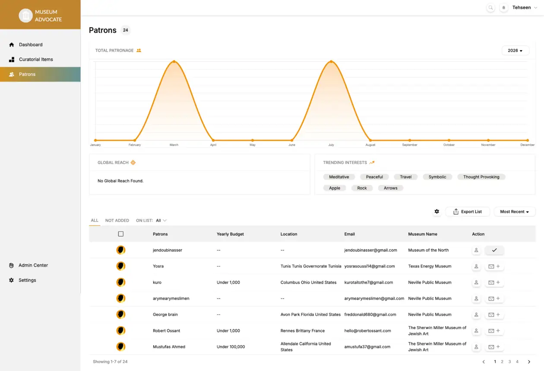The height and width of the screenshot is (371, 544).
Task: Select Patrons in sidebar
Action: coord(40,74)
